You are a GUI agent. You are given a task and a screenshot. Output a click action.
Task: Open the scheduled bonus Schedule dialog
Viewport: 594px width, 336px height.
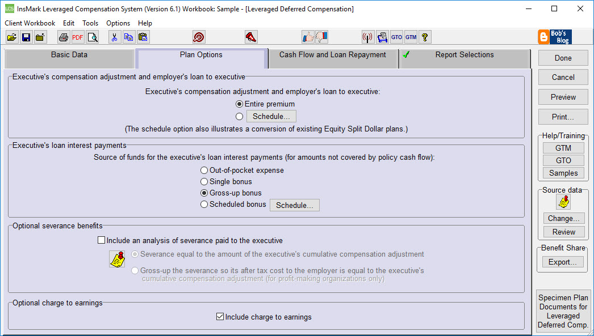click(x=294, y=205)
